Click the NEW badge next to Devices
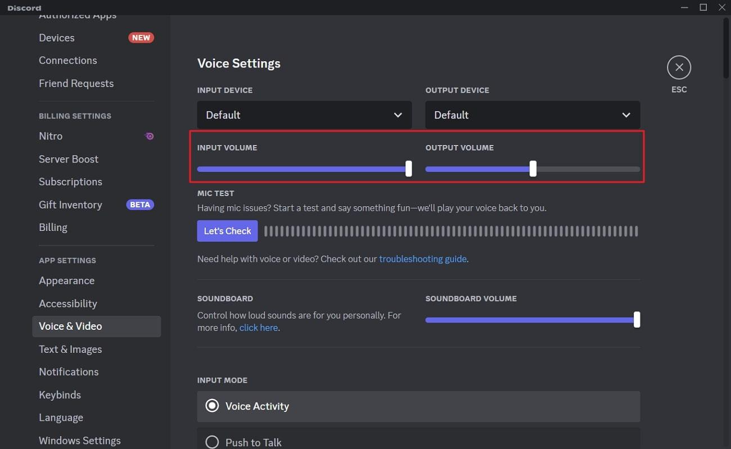 (141, 37)
